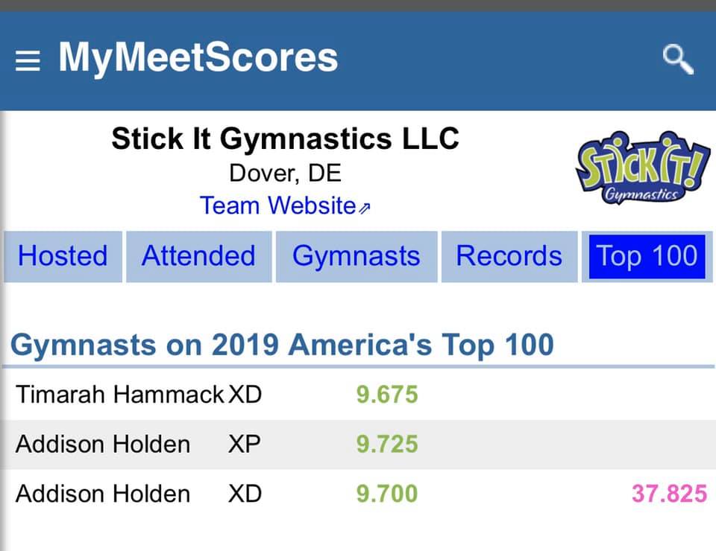Viewport: 716px width, 551px height.
Task: Select the Top 100 tab
Action: (647, 256)
